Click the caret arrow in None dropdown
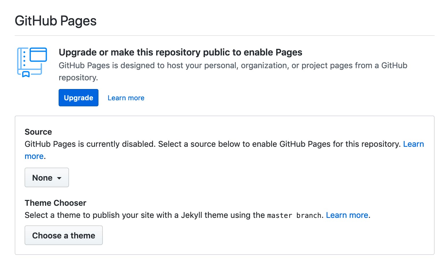This screenshot has height=267, width=447. point(59,178)
